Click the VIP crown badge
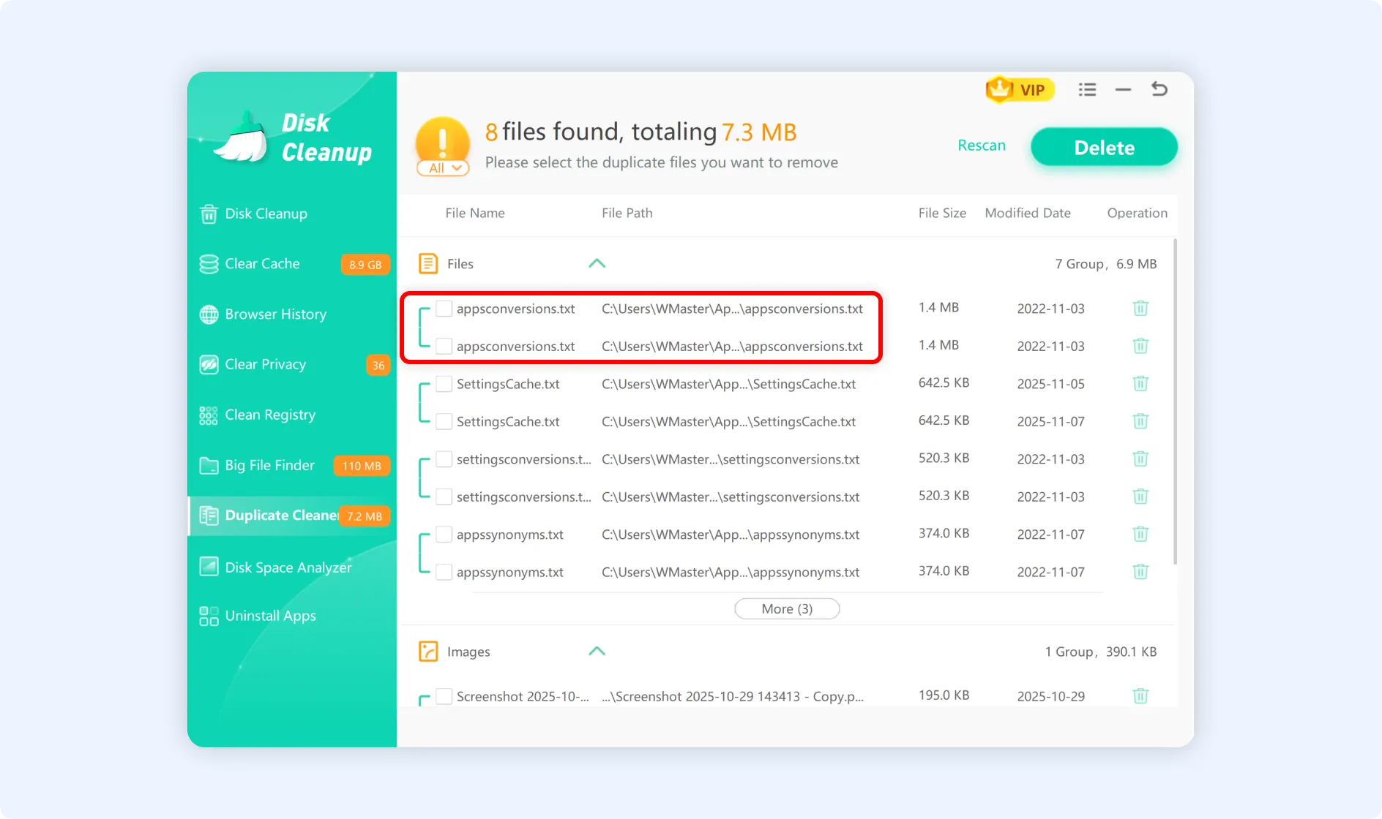The height and width of the screenshot is (819, 1382). pos(1020,90)
